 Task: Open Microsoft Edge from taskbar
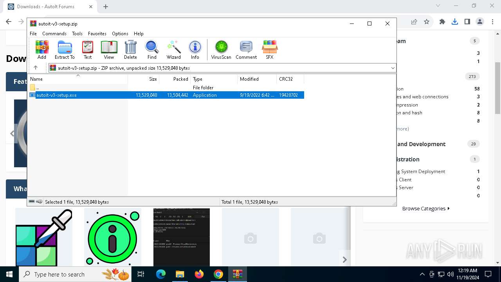pos(161,274)
